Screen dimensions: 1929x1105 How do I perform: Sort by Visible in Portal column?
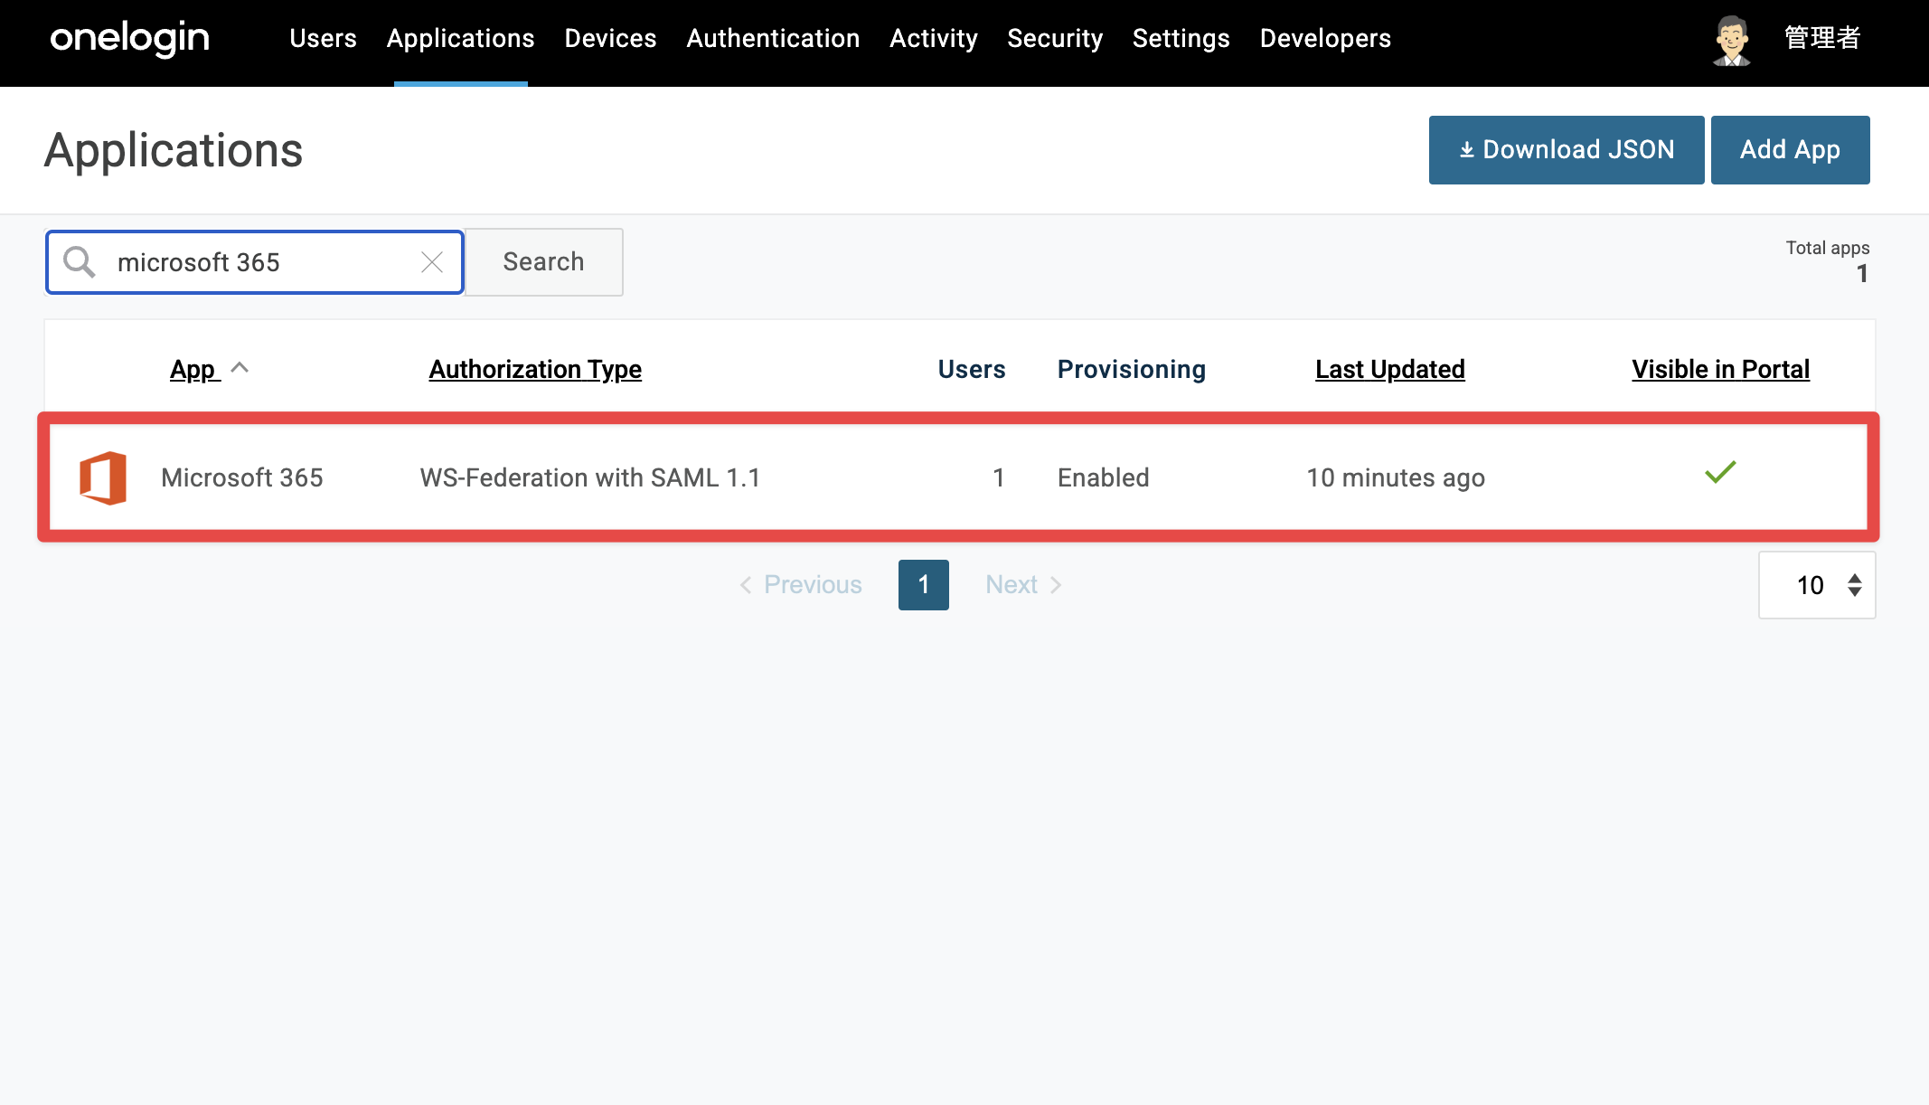[1721, 369]
